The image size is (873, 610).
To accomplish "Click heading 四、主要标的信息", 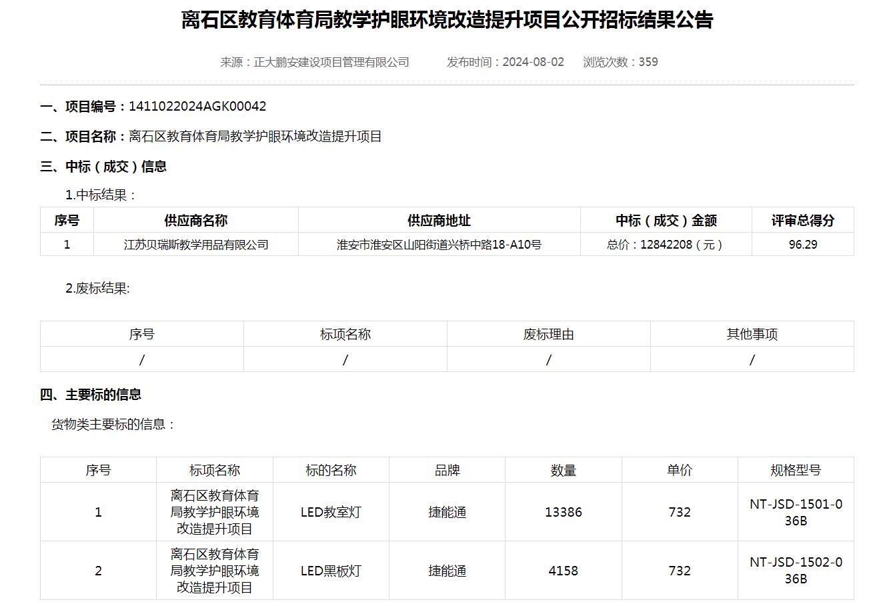I will pyautogui.click(x=91, y=395).
